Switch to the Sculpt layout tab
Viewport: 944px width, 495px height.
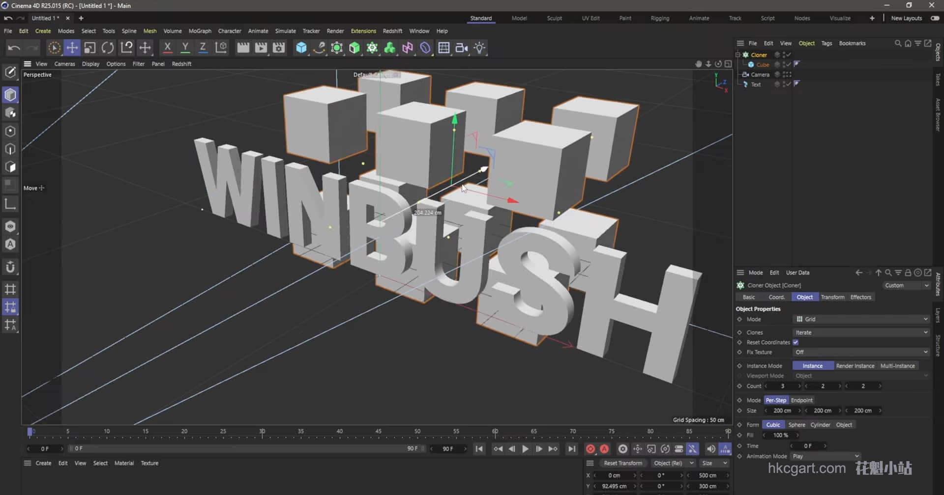click(555, 18)
